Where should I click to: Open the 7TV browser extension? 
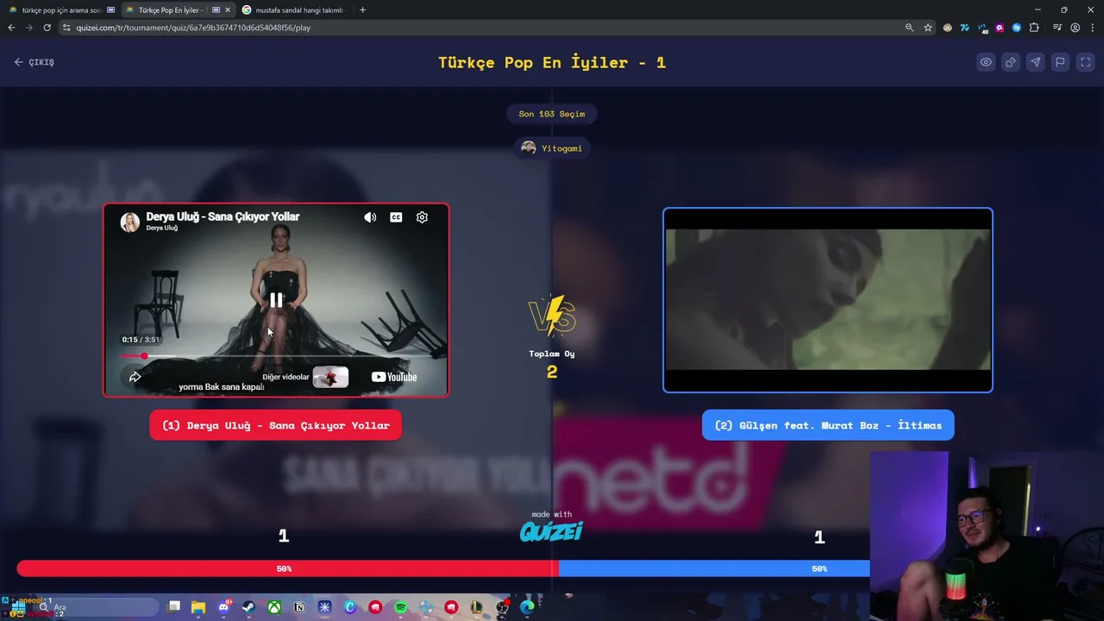click(x=965, y=28)
